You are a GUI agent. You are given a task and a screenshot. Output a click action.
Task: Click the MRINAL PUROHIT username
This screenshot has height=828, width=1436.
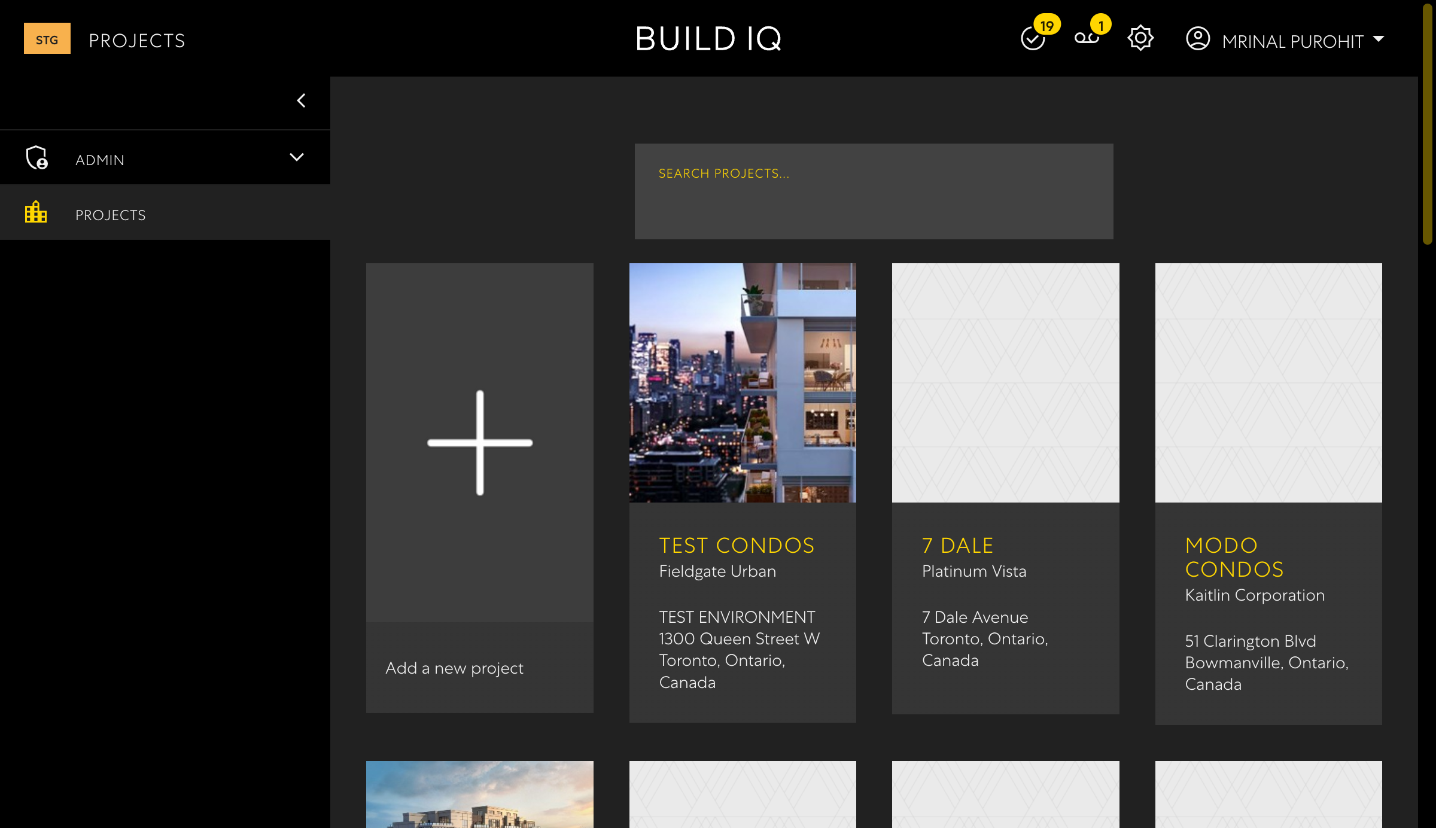[x=1292, y=41]
